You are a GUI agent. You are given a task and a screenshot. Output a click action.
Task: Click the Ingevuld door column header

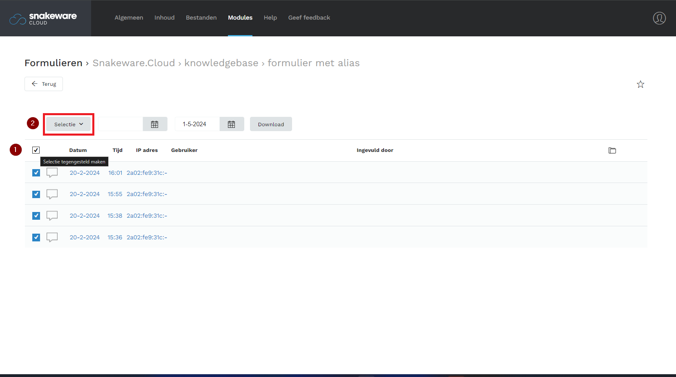(x=375, y=150)
